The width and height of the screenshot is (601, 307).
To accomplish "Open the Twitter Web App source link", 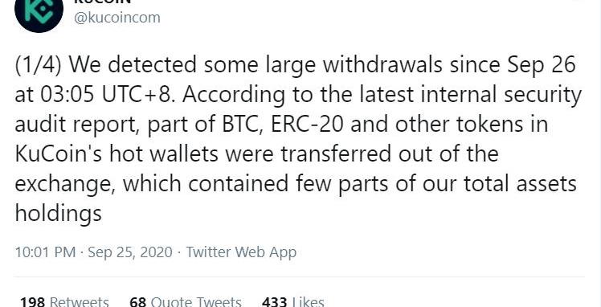I will [x=242, y=252].
